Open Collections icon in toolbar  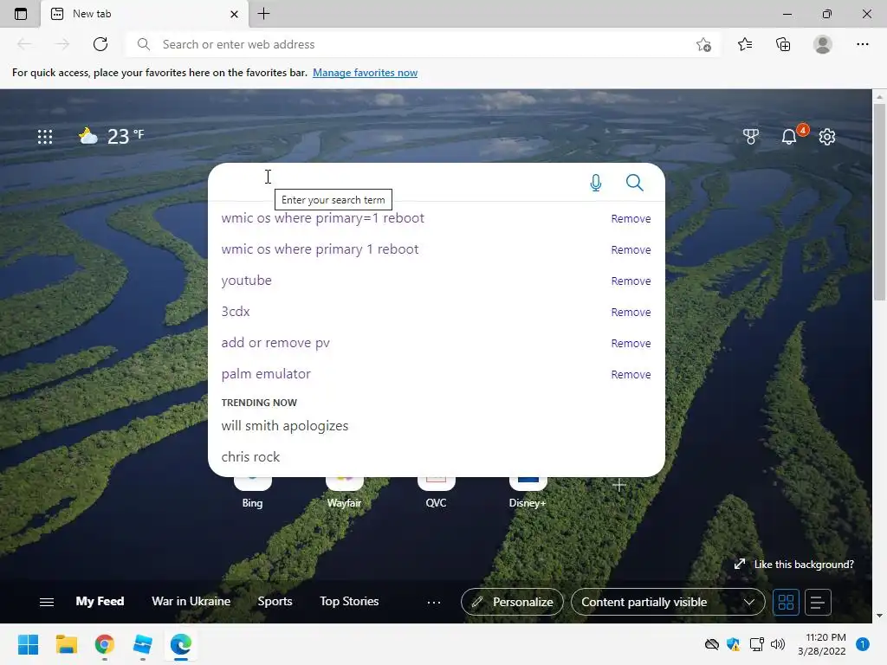pos(783,44)
